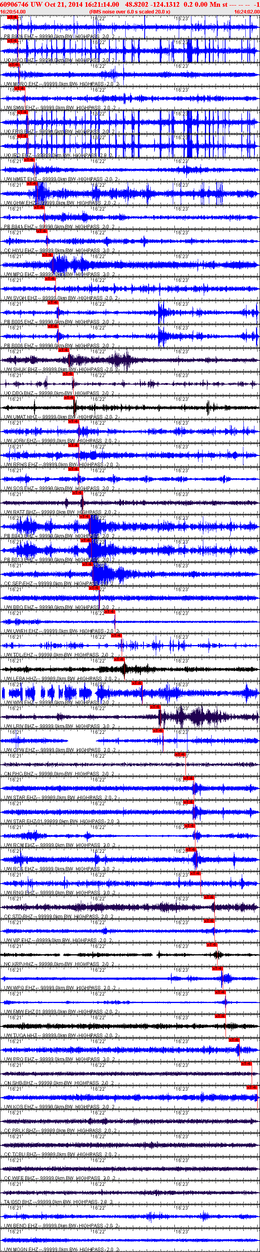Click the end time 16:24:02.00 label
The width and height of the screenshot is (260, 1252).
click(x=247, y=11)
